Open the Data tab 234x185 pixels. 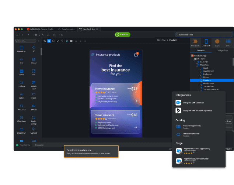click(228, 43)
